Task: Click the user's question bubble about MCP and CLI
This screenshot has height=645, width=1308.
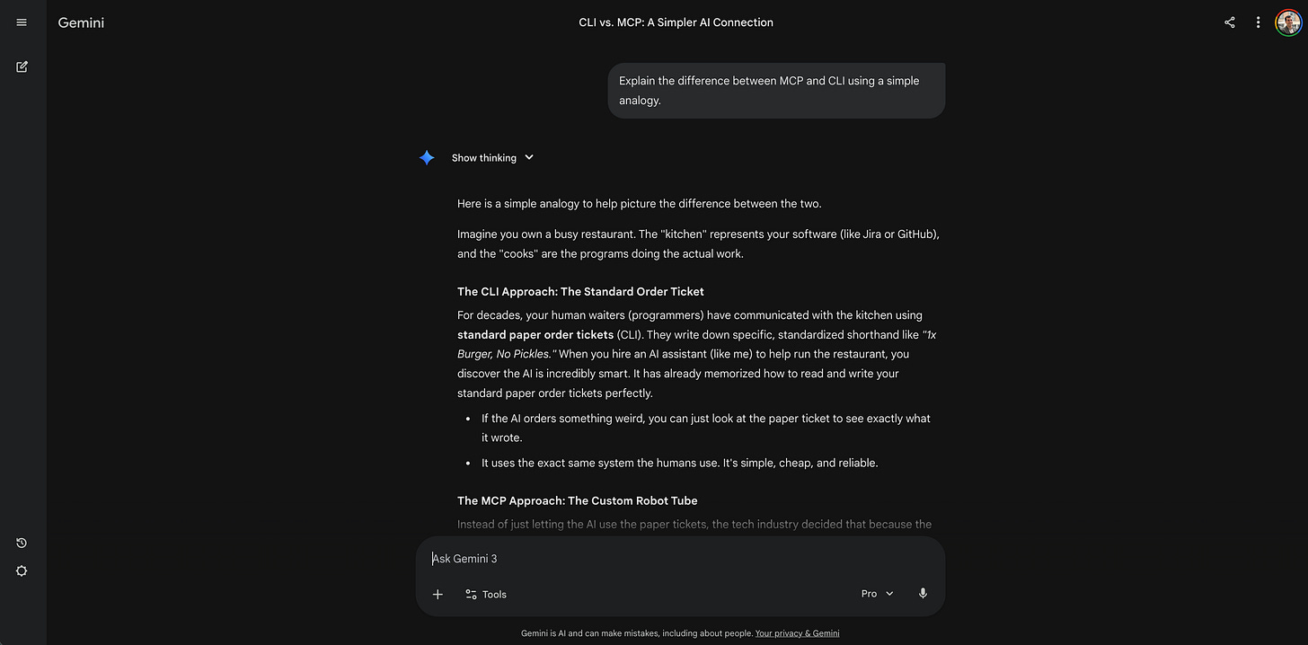Action: 775,90
